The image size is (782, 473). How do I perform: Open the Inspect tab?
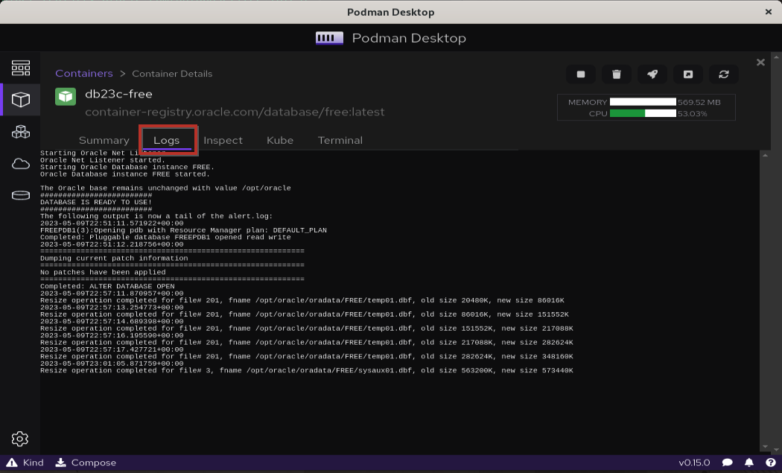[223, 140]
